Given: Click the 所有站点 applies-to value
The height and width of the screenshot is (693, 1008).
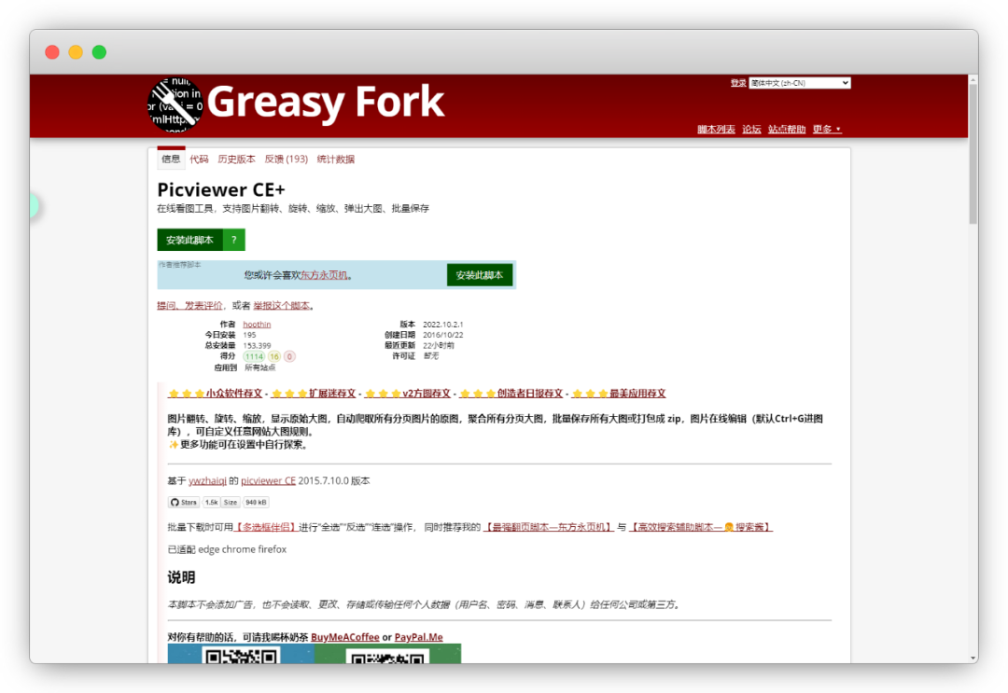Looking at the screenshot, I should point(259,367).
